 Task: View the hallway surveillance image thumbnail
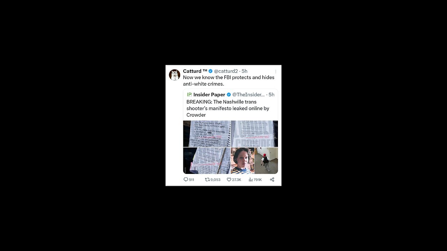click(x=266, y=161)
